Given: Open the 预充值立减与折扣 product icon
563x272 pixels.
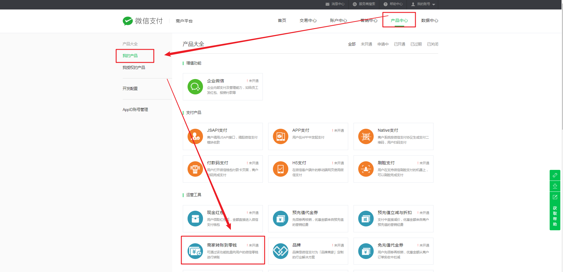Looking at the screenshot, I should [x=366, y=219].
